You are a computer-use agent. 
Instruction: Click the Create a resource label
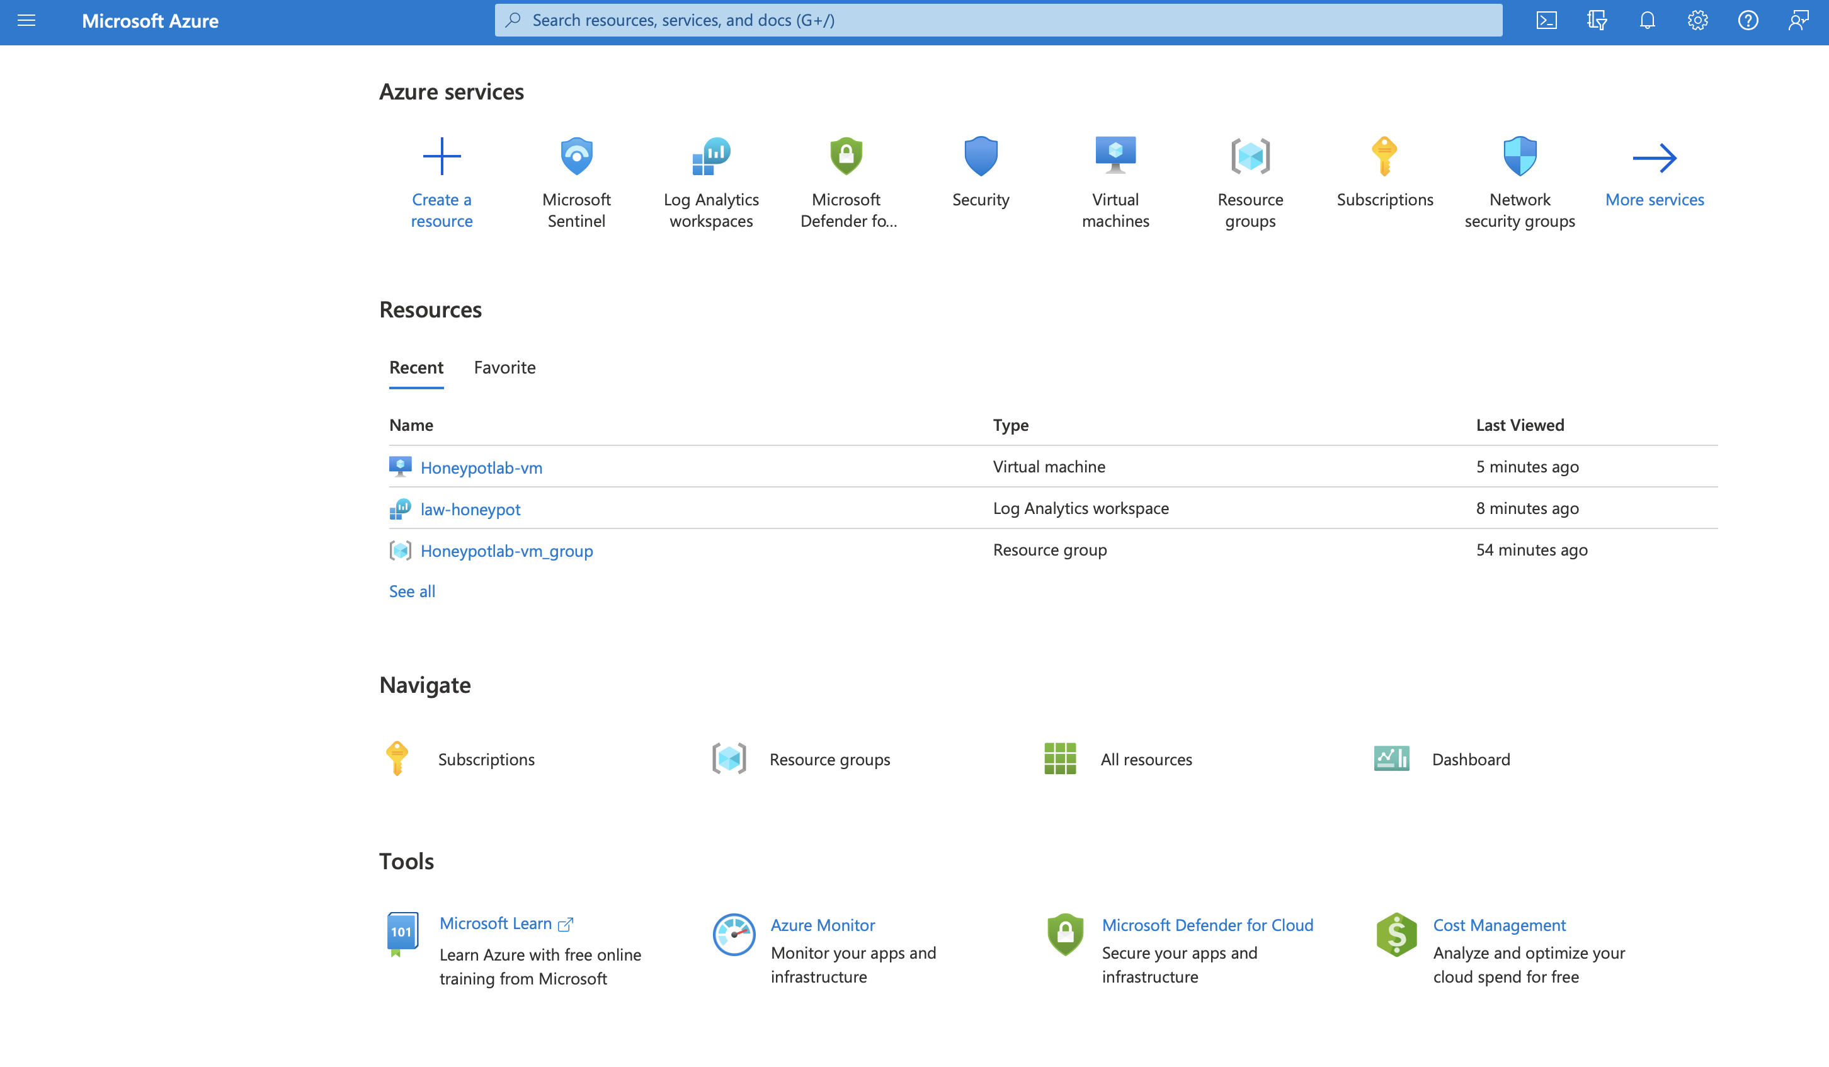[442, 210]
